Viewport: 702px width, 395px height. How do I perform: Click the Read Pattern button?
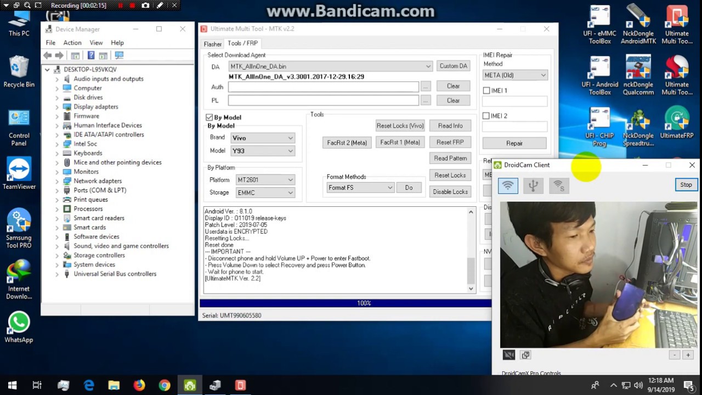pos(450,158)
